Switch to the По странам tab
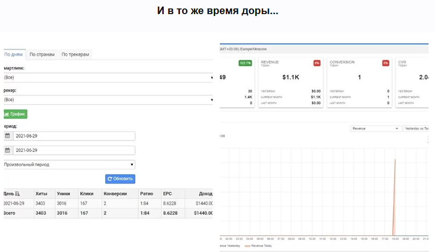Viewport: 435px width, 252px height. click(42, 55)
